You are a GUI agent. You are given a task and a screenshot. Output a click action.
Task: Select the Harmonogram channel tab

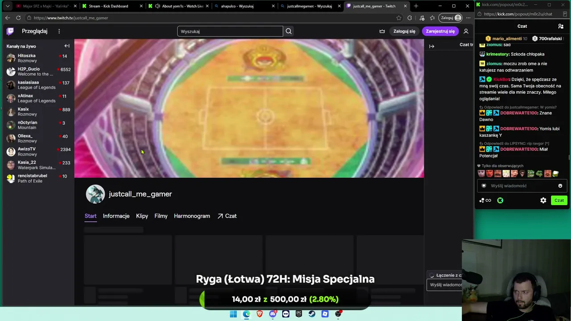click(x=192, y=216)
